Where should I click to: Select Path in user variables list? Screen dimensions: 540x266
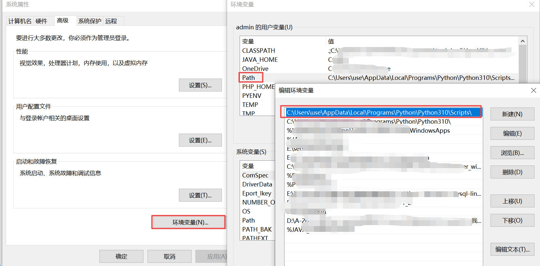(379, 78)
